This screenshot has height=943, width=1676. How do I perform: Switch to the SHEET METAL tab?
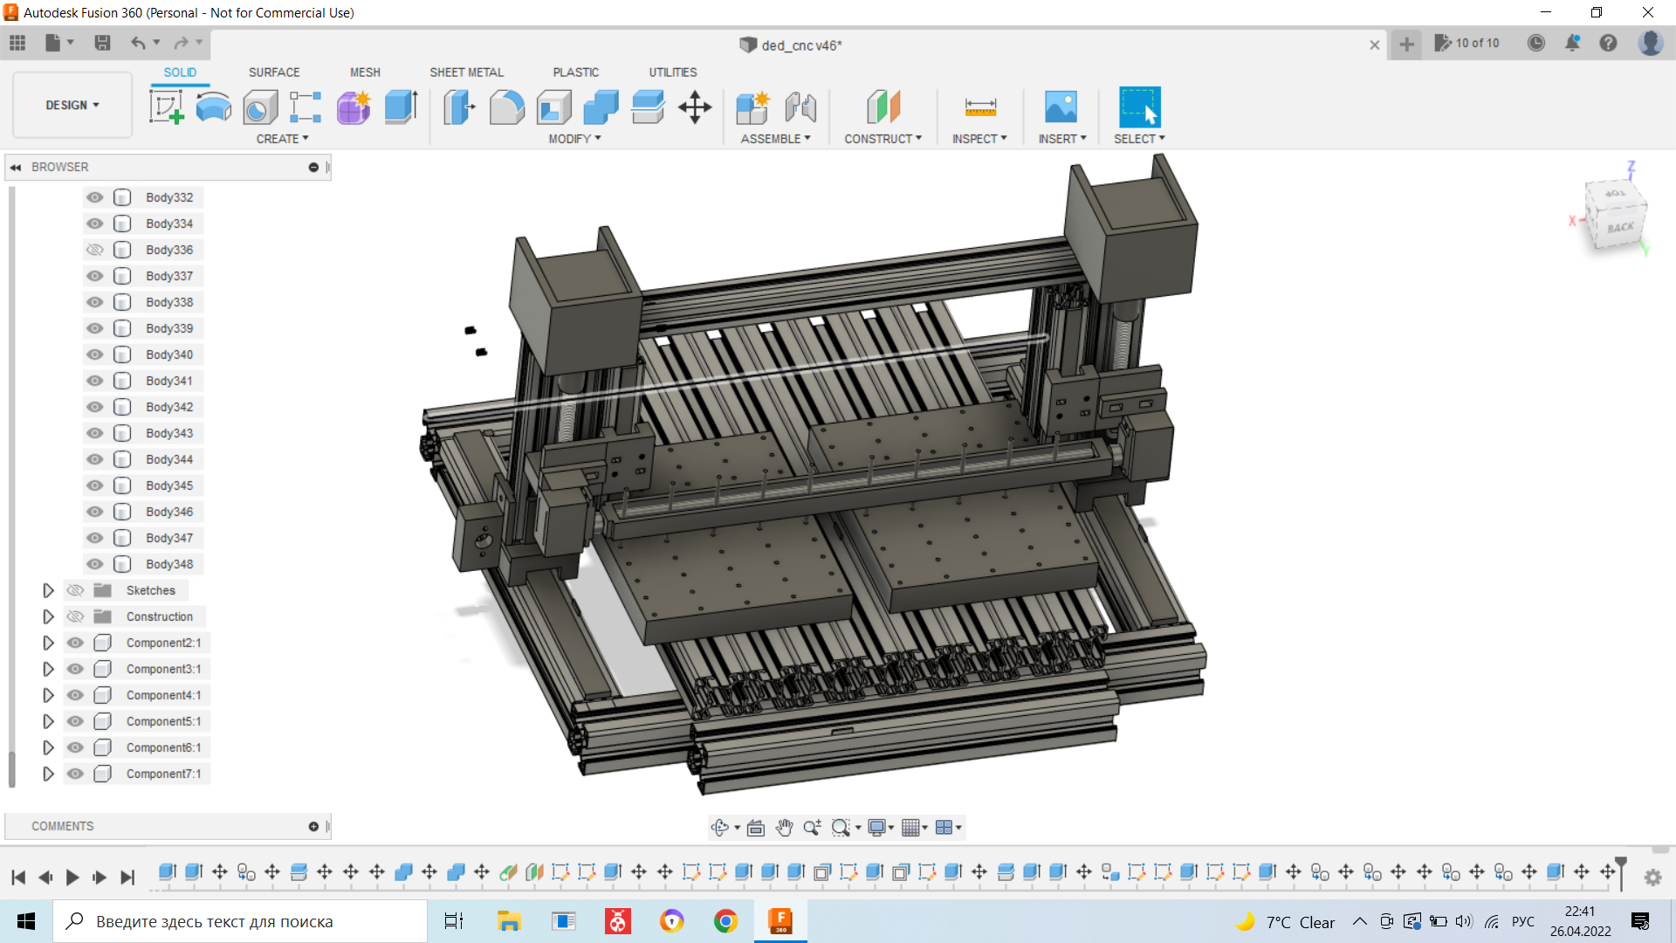[466, 72]
